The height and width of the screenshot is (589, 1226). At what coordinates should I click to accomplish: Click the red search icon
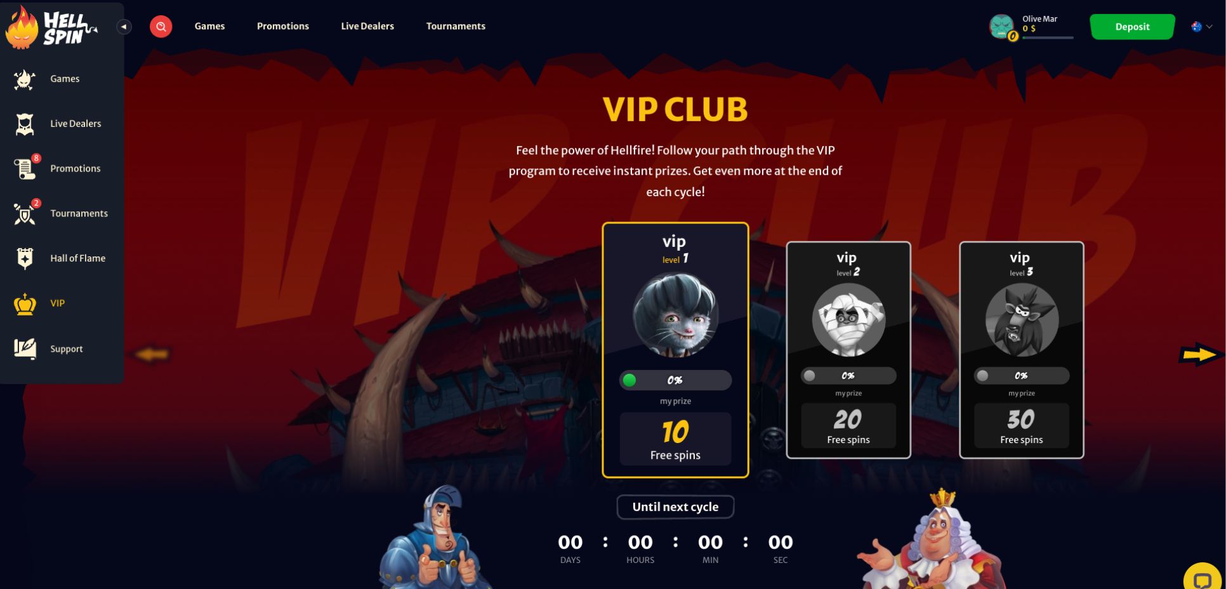coord(161,27)
